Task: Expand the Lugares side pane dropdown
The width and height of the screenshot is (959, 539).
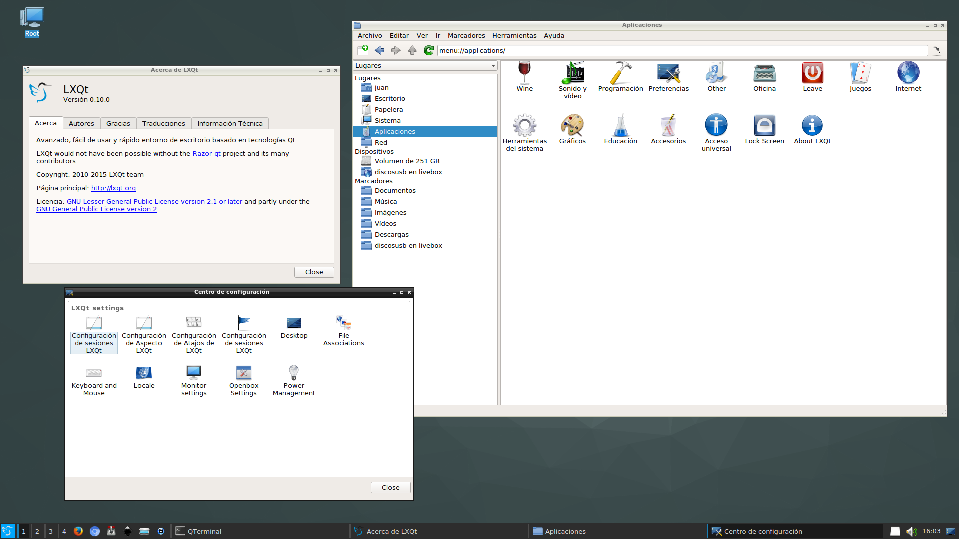Action: tap(493, 66)
